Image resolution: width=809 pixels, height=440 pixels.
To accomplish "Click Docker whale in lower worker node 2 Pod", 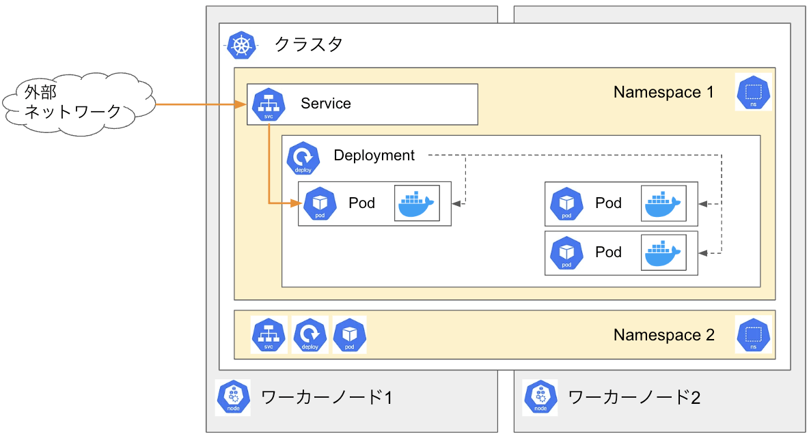I will click(663, 252).
